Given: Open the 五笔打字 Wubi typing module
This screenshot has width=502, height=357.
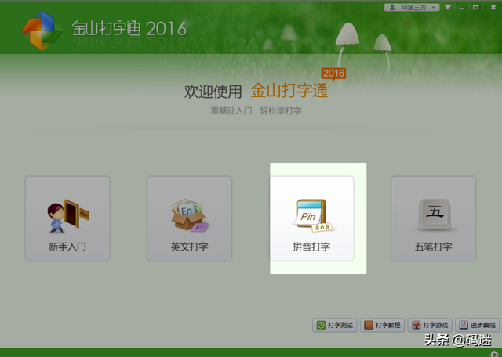Looking at the screenshot, I should 433,218.
